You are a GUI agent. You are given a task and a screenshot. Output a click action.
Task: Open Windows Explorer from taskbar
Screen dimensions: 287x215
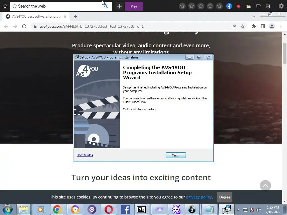24,209
